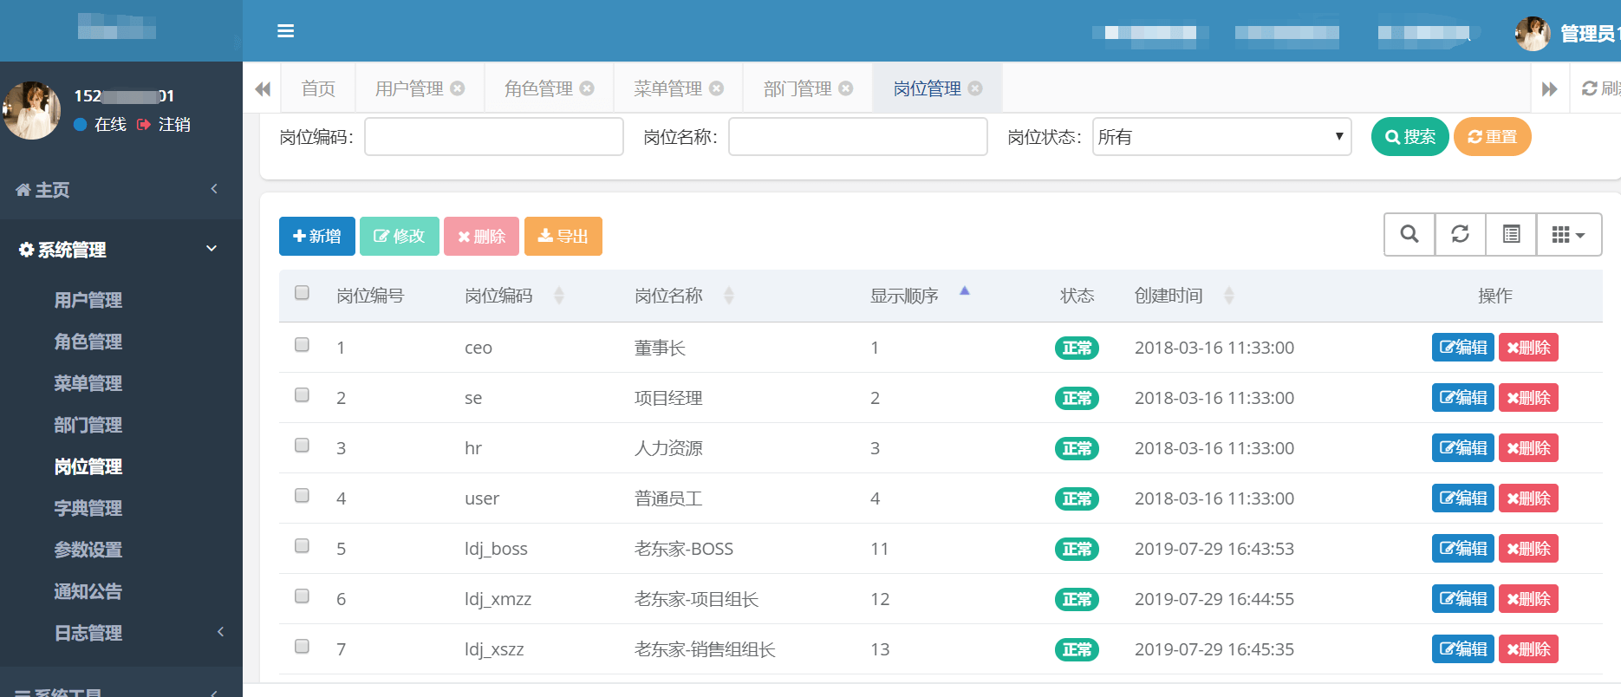Screen dimensions: 1621x697
Task: Delete the 普通员工 row
Action: (1528, 498)
